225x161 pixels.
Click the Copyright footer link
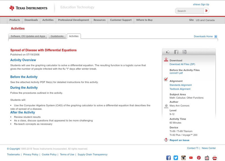[x=13, y=149]
